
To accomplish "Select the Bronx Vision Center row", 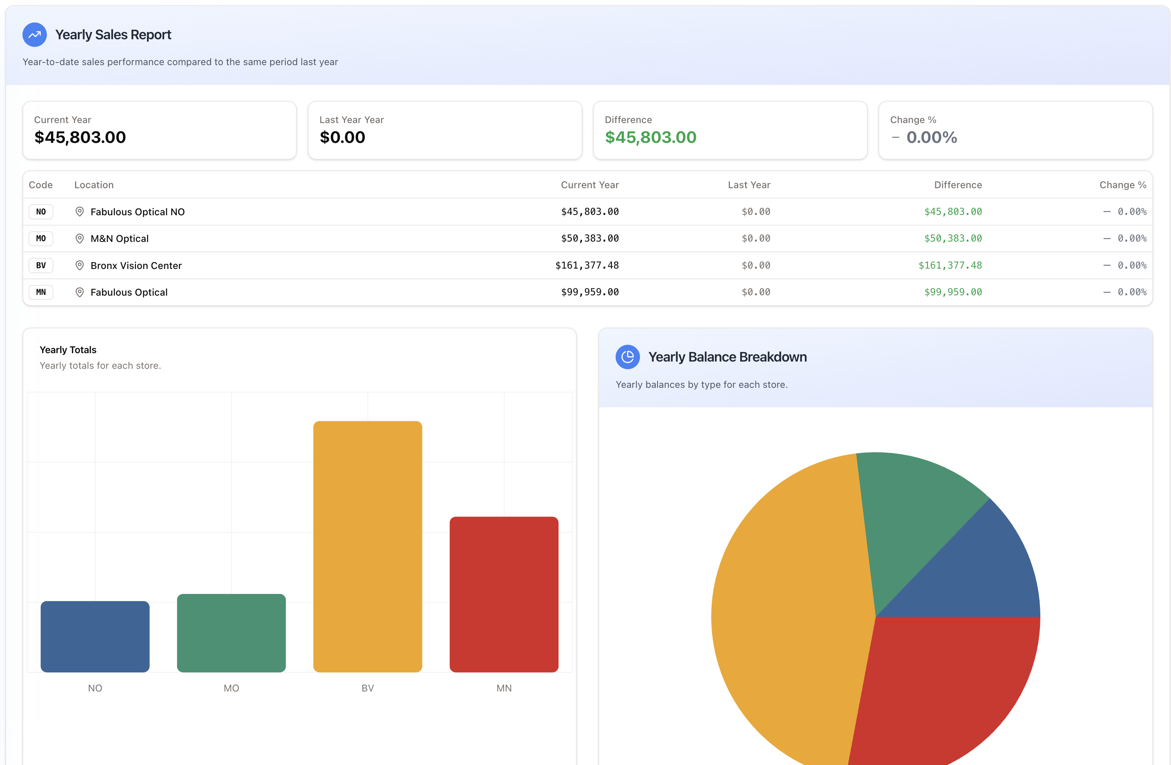I will point(344,265).
